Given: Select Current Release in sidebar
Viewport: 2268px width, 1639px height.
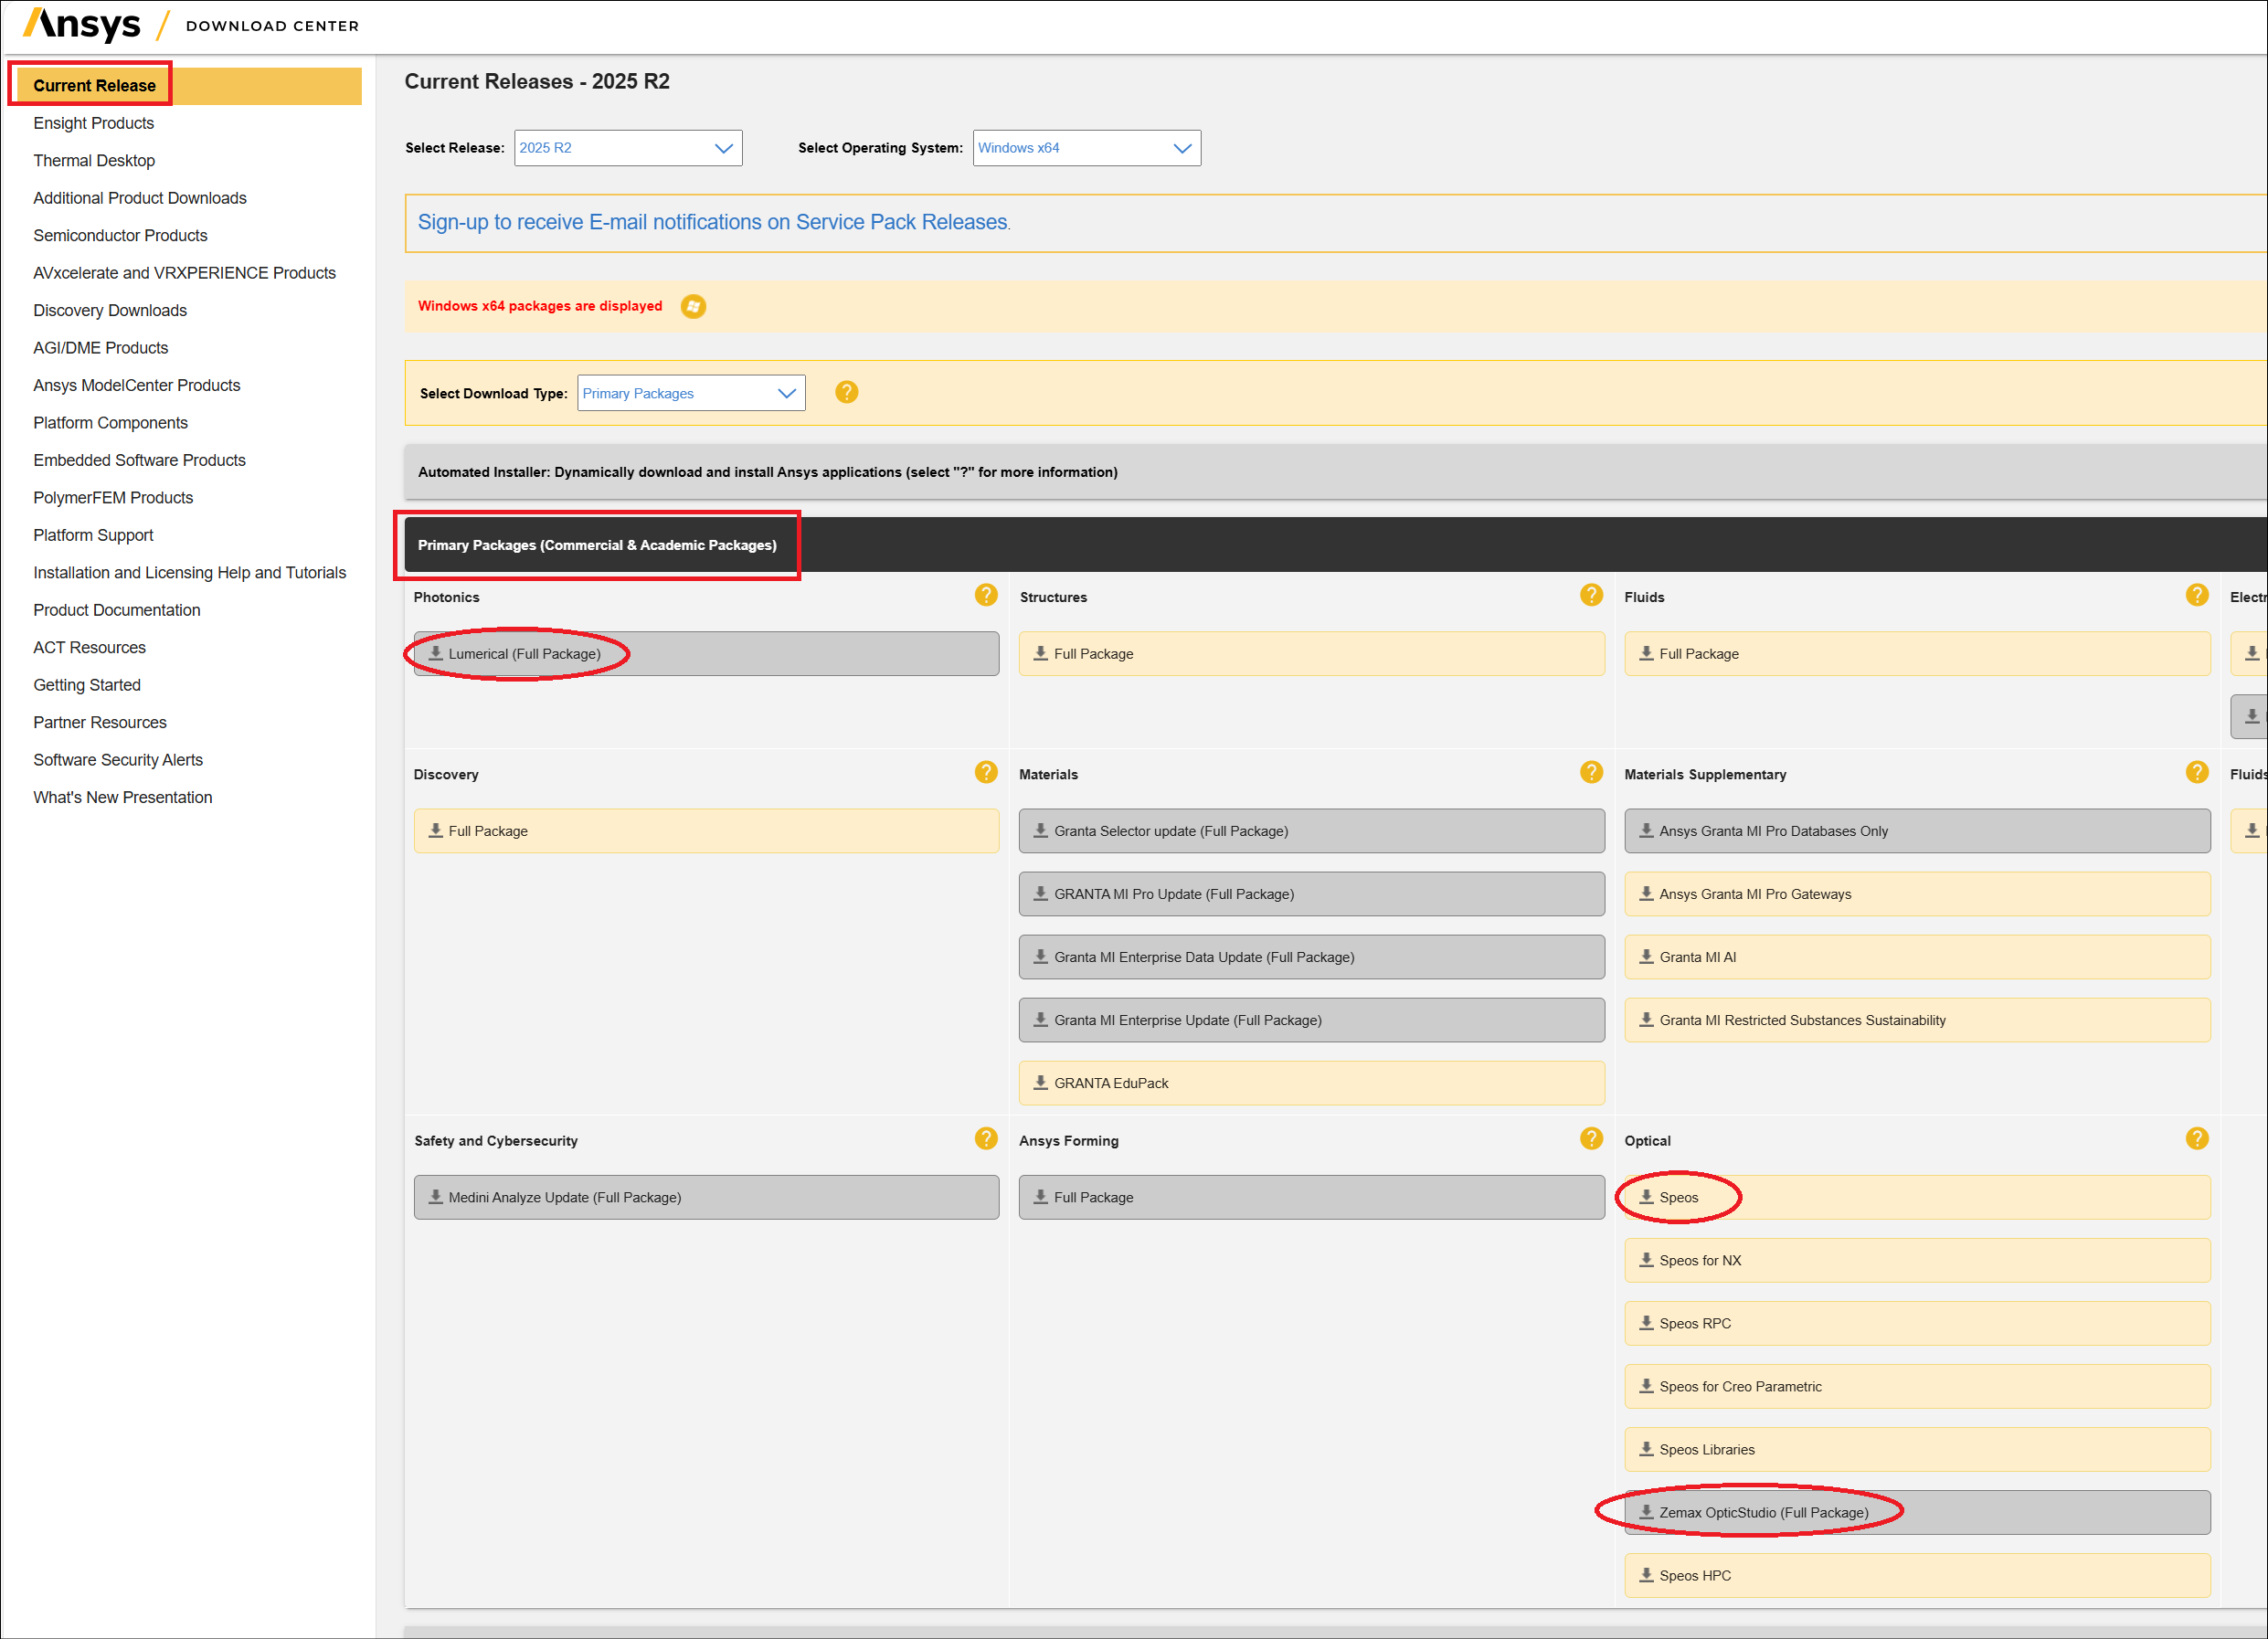Looking at the screenshot, I should pyautogui.click(x=94, y=86).
